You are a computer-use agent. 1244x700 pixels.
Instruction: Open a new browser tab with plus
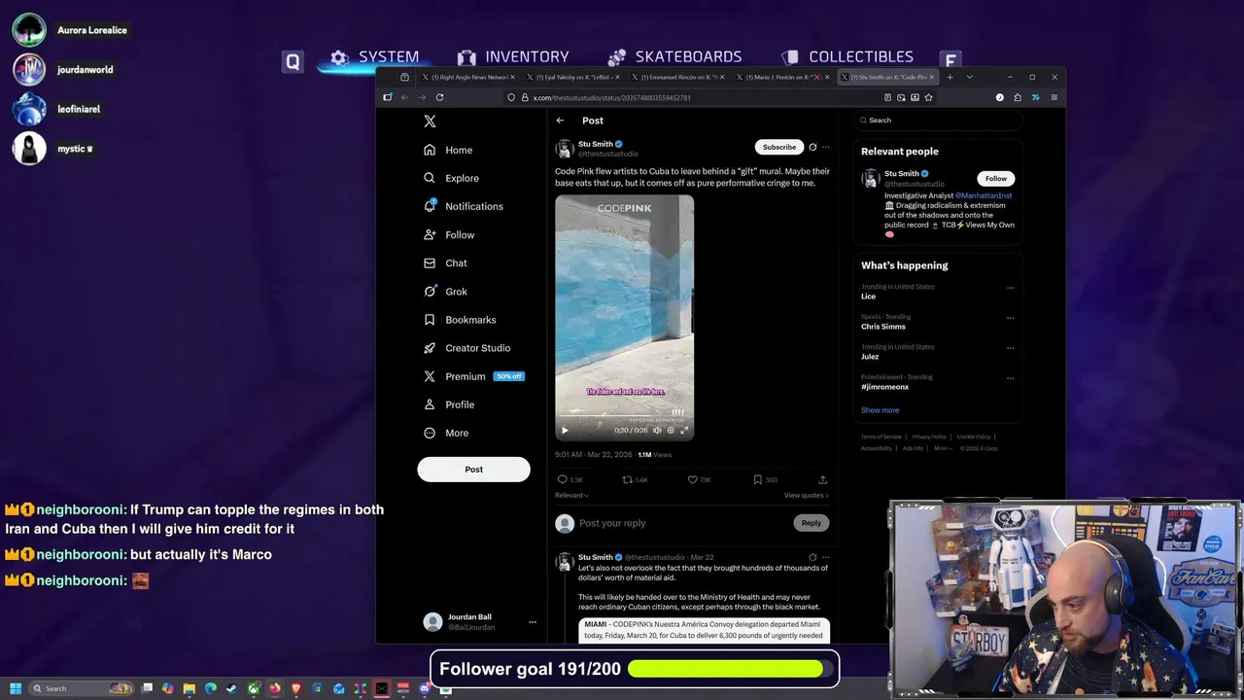click(950, 77)
